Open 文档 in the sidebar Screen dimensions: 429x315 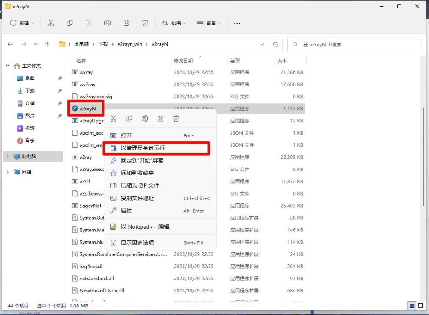[x=30, y=103]
